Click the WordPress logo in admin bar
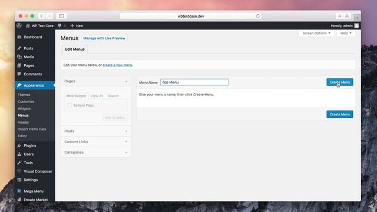The width and height of the screenshot is (377, 212). [x=19, y=25]
